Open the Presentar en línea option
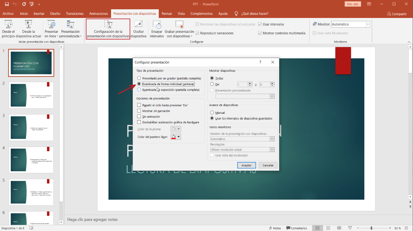The width and height of the screenshot is (413, 231). click(51, 29)
